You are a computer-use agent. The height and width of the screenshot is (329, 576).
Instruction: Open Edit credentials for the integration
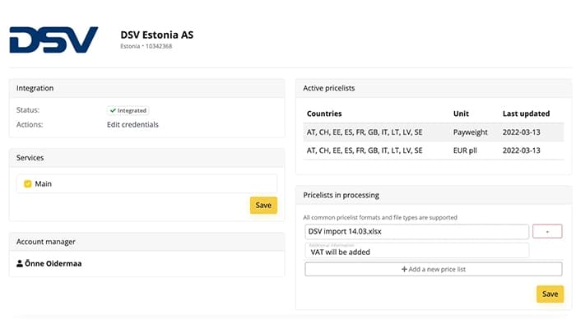[132, 125]
